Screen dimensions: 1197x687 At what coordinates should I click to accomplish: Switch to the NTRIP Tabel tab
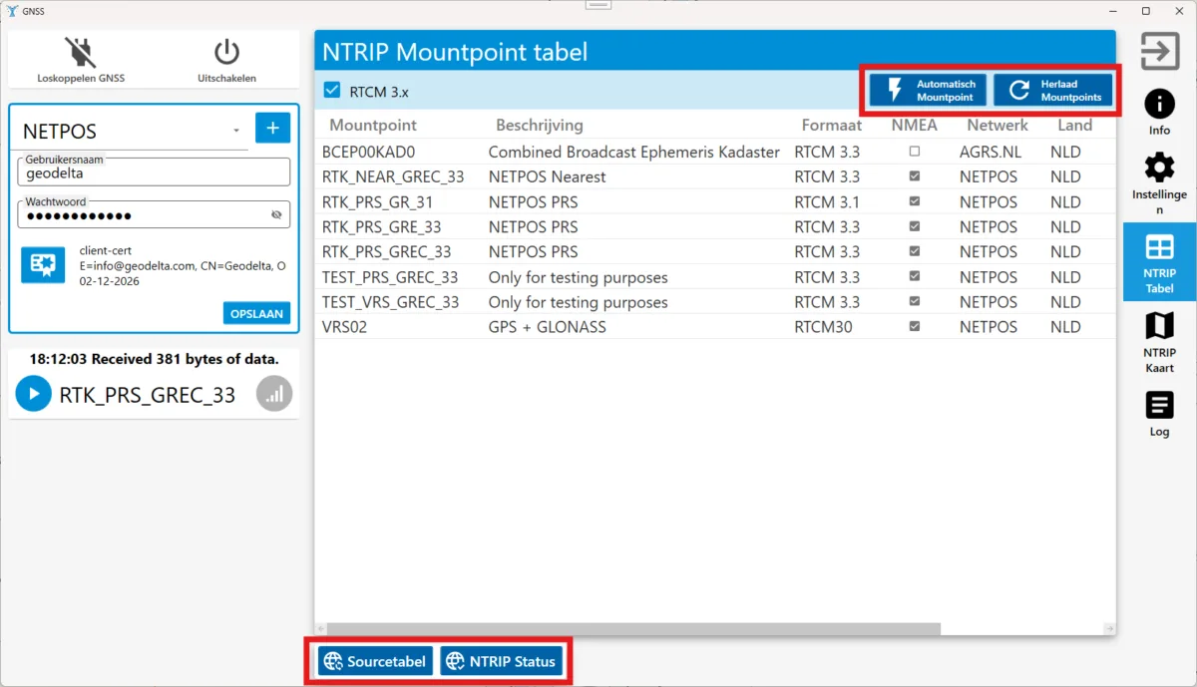point(1159,262)
